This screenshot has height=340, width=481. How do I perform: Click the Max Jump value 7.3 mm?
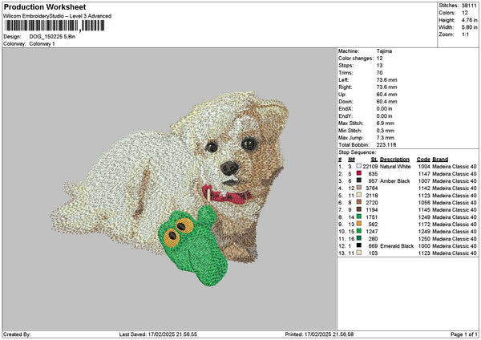point(386,137)
